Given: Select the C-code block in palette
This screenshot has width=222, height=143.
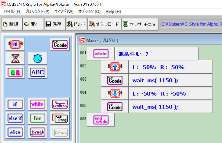Looking at the screenshot, I should [60, 44].
